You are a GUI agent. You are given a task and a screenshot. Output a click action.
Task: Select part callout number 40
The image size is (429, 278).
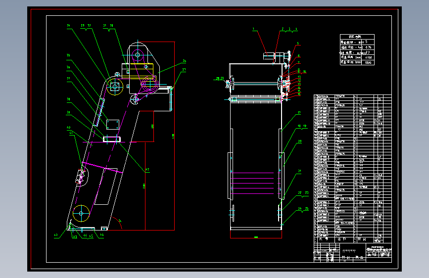(x=68, y=128)
